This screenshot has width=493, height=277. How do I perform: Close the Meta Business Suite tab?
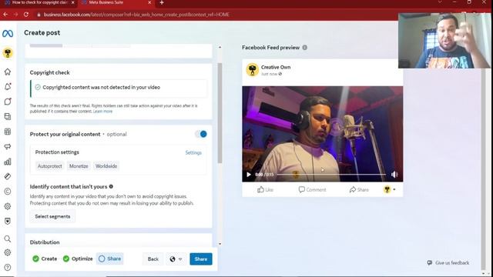pyautogui.click(x=149, y=2)
